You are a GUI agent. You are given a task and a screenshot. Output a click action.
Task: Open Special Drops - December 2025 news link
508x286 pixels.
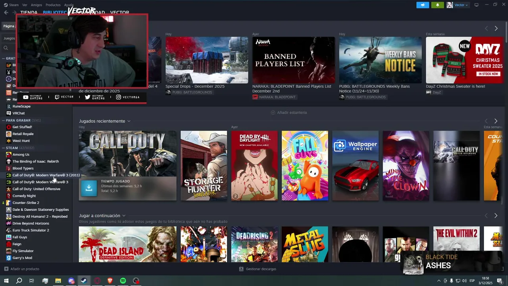[195, 86]
